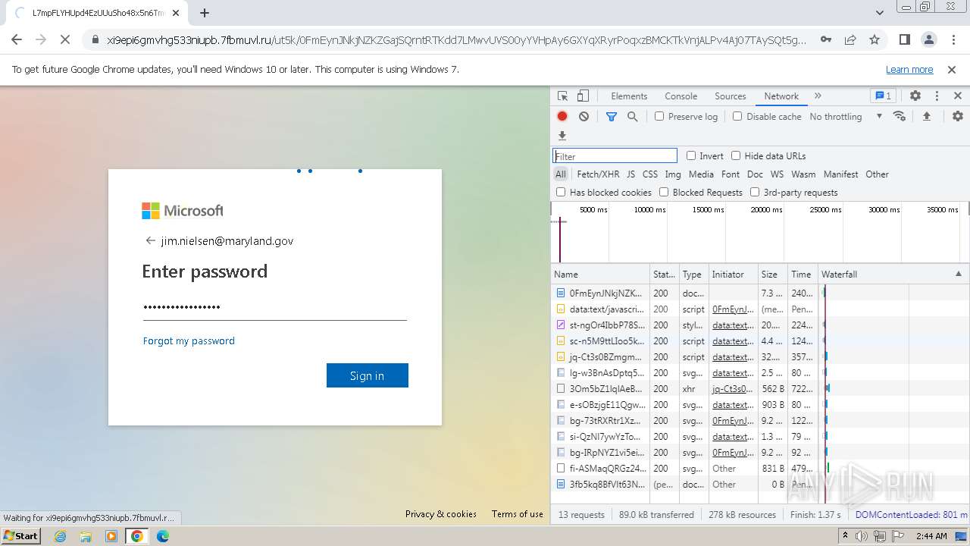Viewport: 970px width, 546px height.
Task: Open the DevTools settings gear
Action: pos(915,96)
